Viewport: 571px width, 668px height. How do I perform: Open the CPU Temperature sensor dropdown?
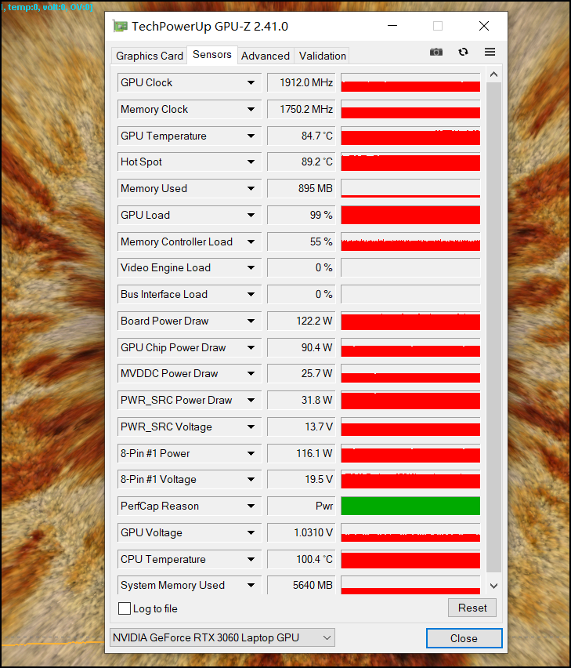pyautogui.click(x=251, y=559)
